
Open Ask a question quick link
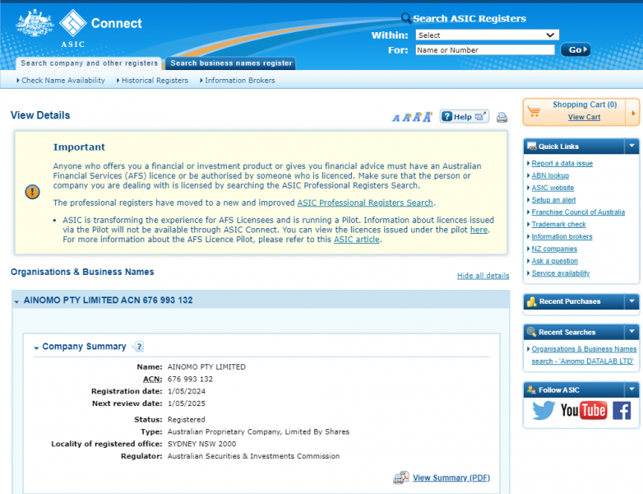click(x=555, y=261)
